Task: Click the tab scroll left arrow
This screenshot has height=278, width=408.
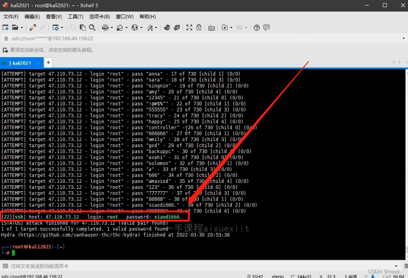Action: tap(394, 62)
